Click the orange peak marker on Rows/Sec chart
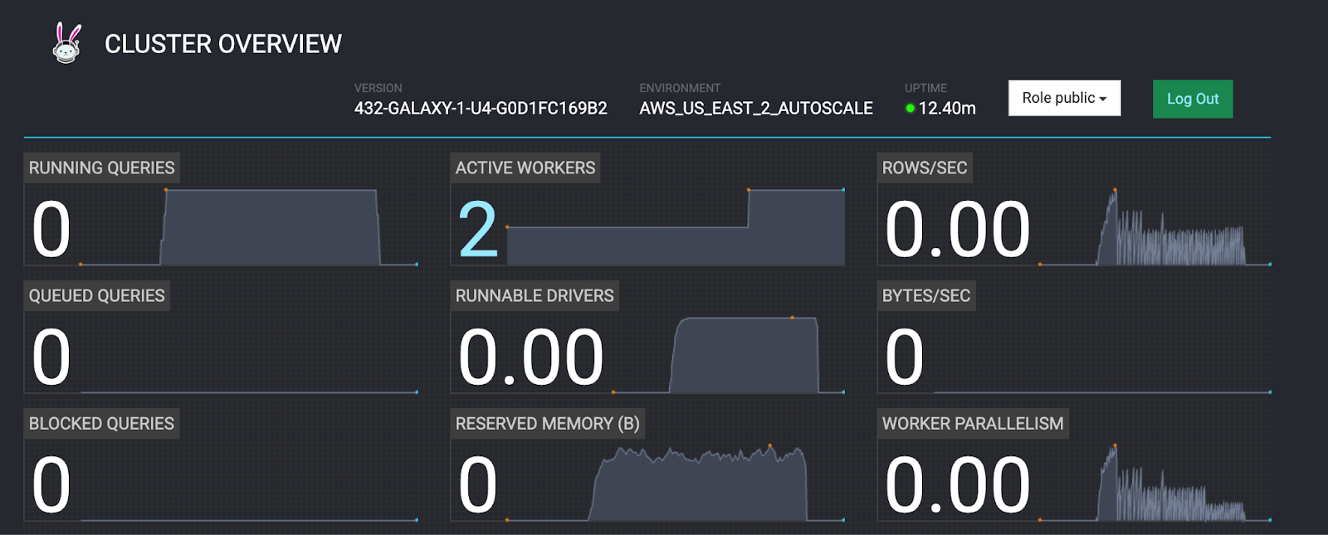The height and width of the screenshot is (535, 1328). coord(1115,190)
